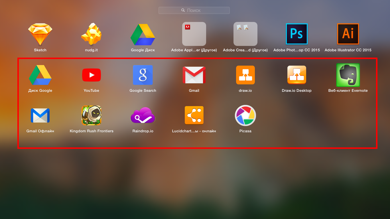This screenshot has height=219, width=390.
Task: Launch the draw.io app
Action: point(245,75)
